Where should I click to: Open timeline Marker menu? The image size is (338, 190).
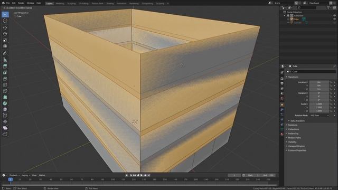[42, 175]
